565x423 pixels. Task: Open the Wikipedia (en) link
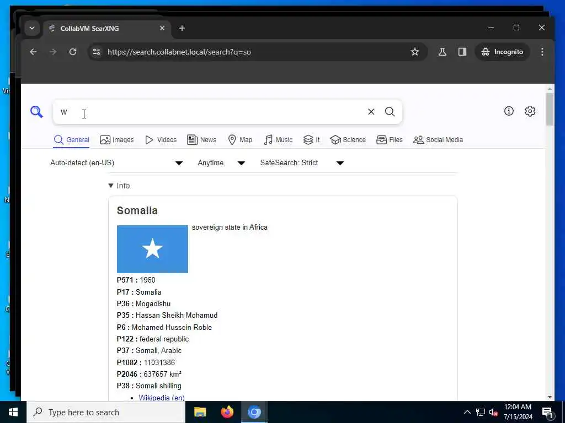(162, 398)
